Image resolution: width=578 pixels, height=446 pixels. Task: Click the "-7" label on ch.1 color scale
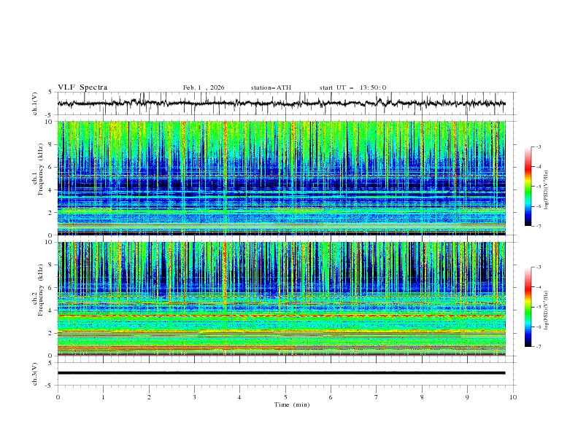pos(538,226)
